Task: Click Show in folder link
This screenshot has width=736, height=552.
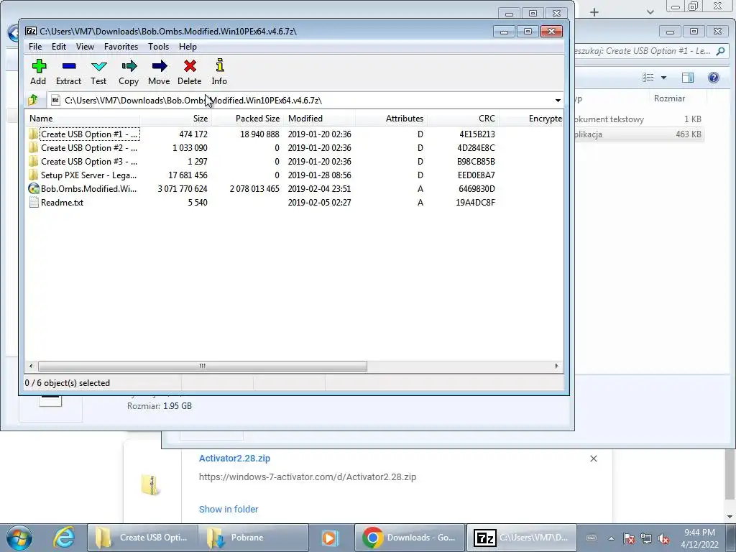Action: (229, 510)
